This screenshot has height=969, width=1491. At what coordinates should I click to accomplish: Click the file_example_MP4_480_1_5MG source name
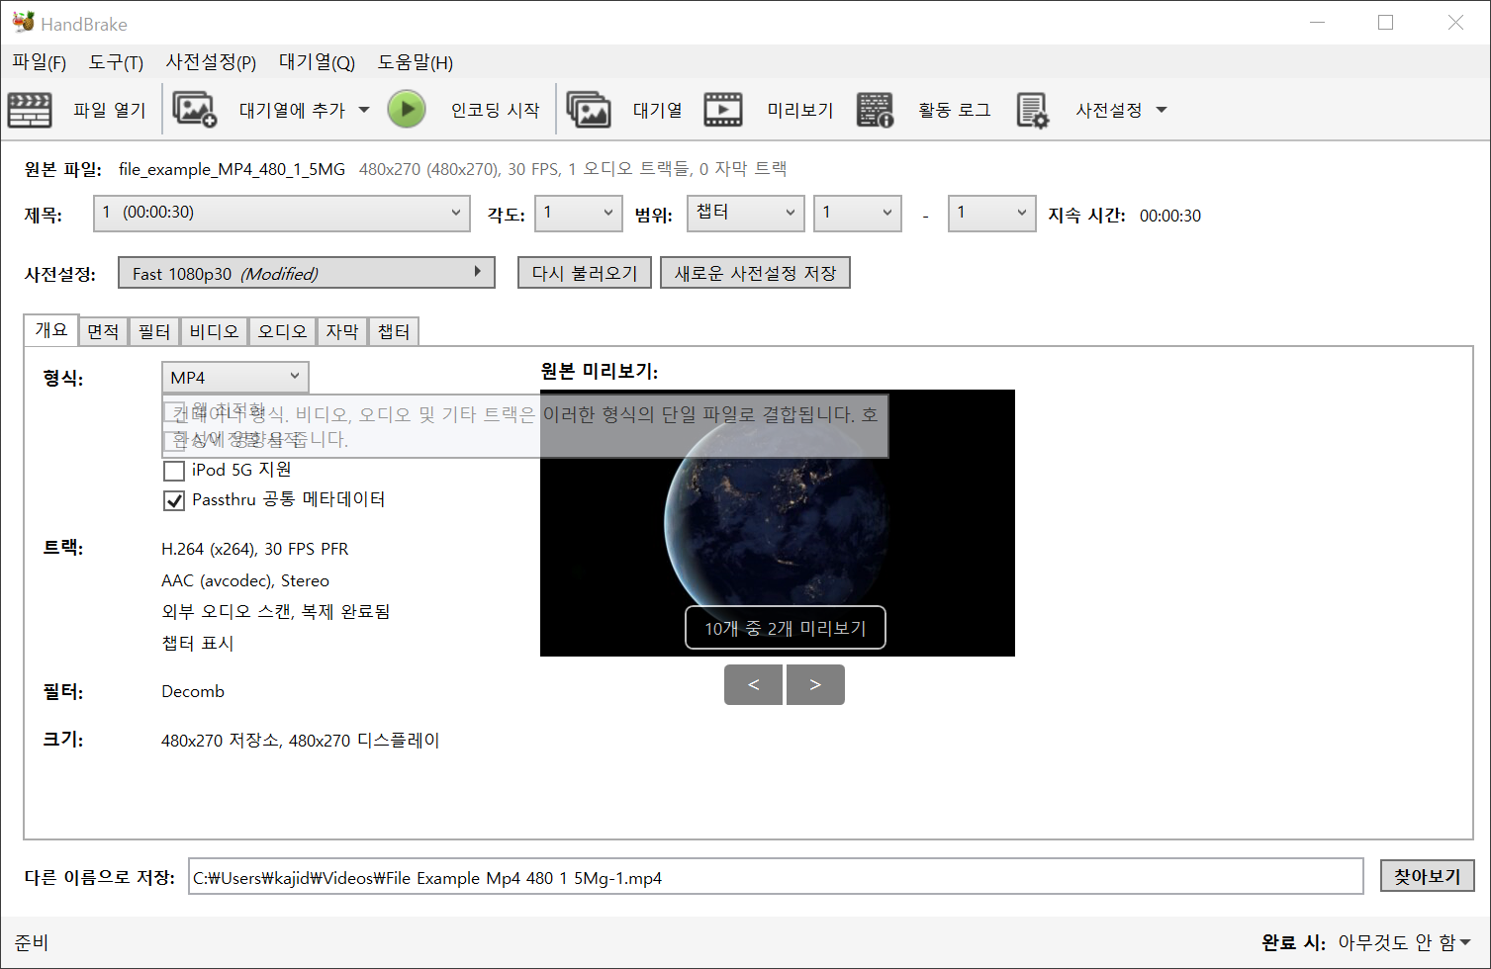coord(232,169)
